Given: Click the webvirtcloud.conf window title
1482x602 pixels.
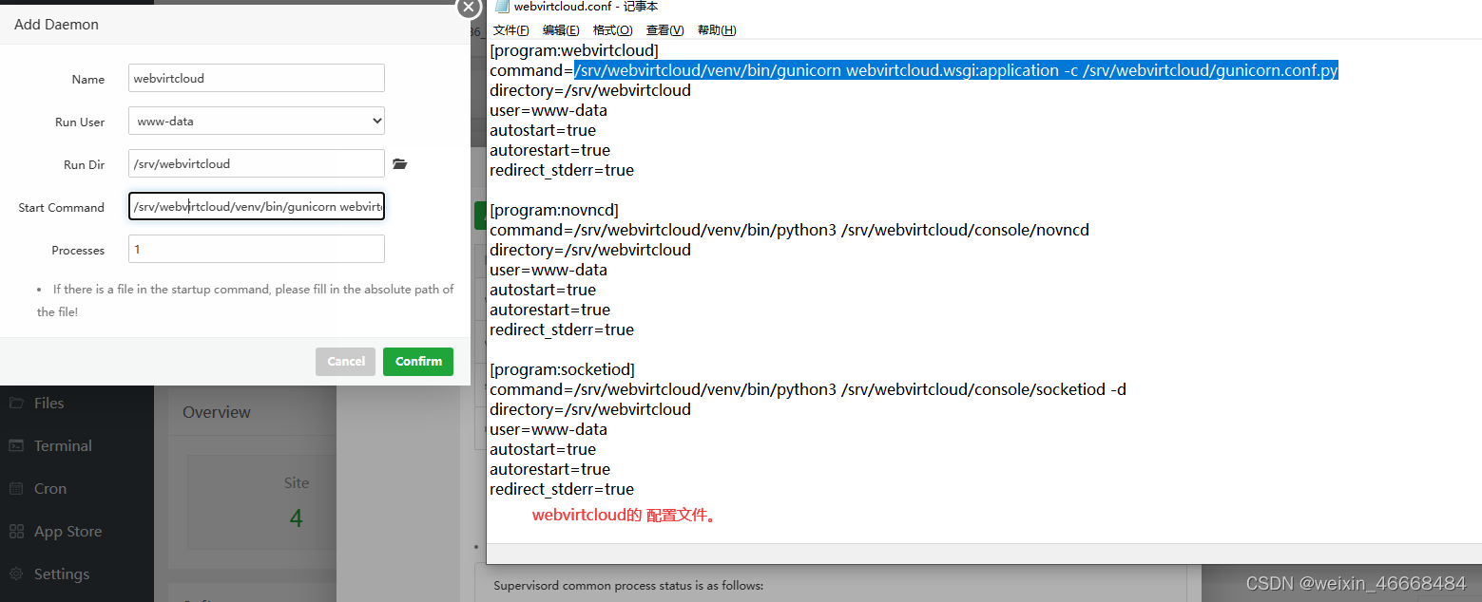Looking at the screenshot, I should [586, 7].
